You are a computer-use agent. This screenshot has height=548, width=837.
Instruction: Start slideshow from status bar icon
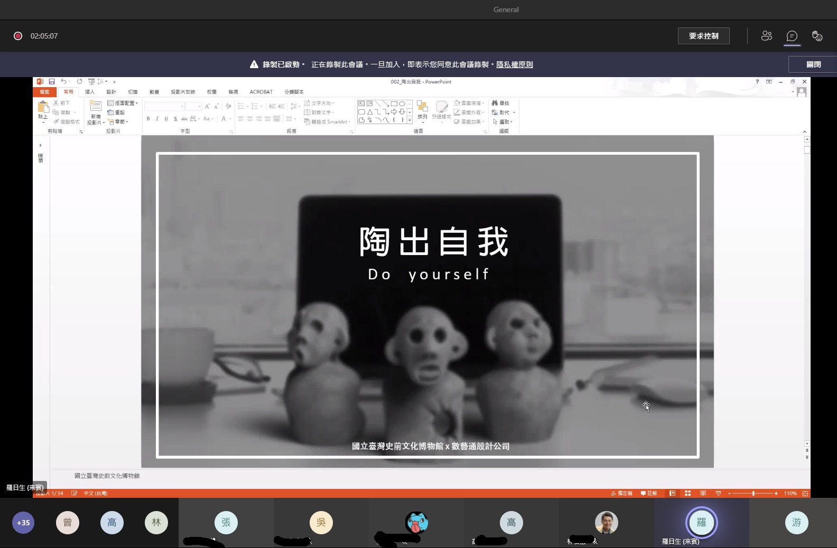coord(718,493)
